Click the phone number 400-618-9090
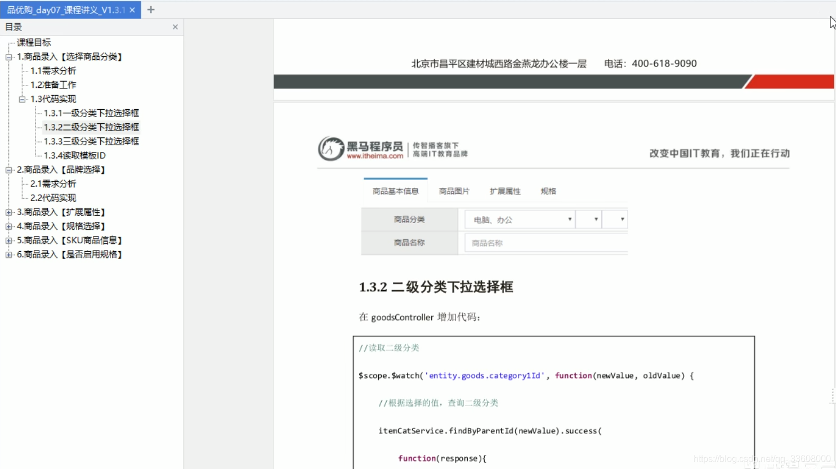The image size is (836, 469). pos(664,64)
